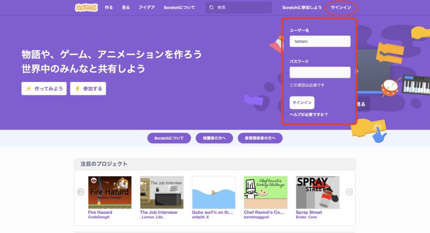Open the 作る menu item
This screenshot has width=430, height=233.
tap(109, 8)
